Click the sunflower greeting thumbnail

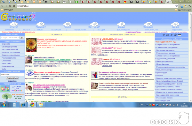31,45
